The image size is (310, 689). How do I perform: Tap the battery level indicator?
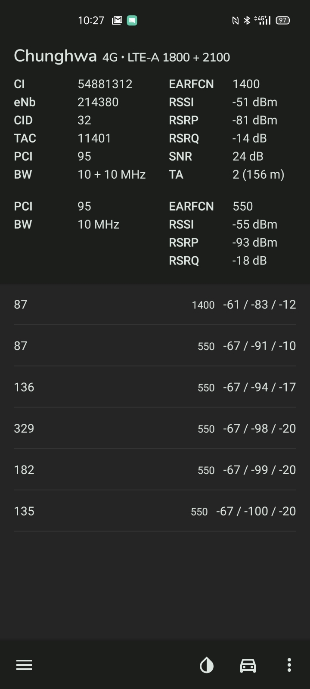tap(283, 20)
